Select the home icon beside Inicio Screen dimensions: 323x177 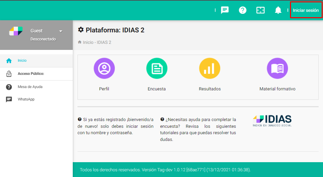(x=9, y=61)
